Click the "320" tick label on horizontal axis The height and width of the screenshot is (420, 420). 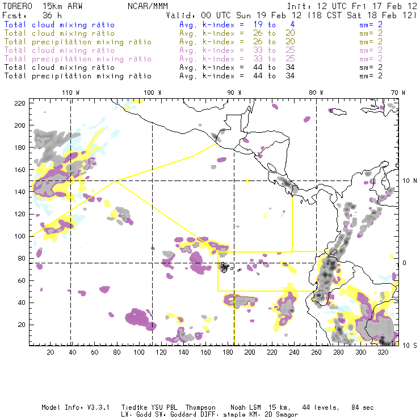click(x=383, y=352)
